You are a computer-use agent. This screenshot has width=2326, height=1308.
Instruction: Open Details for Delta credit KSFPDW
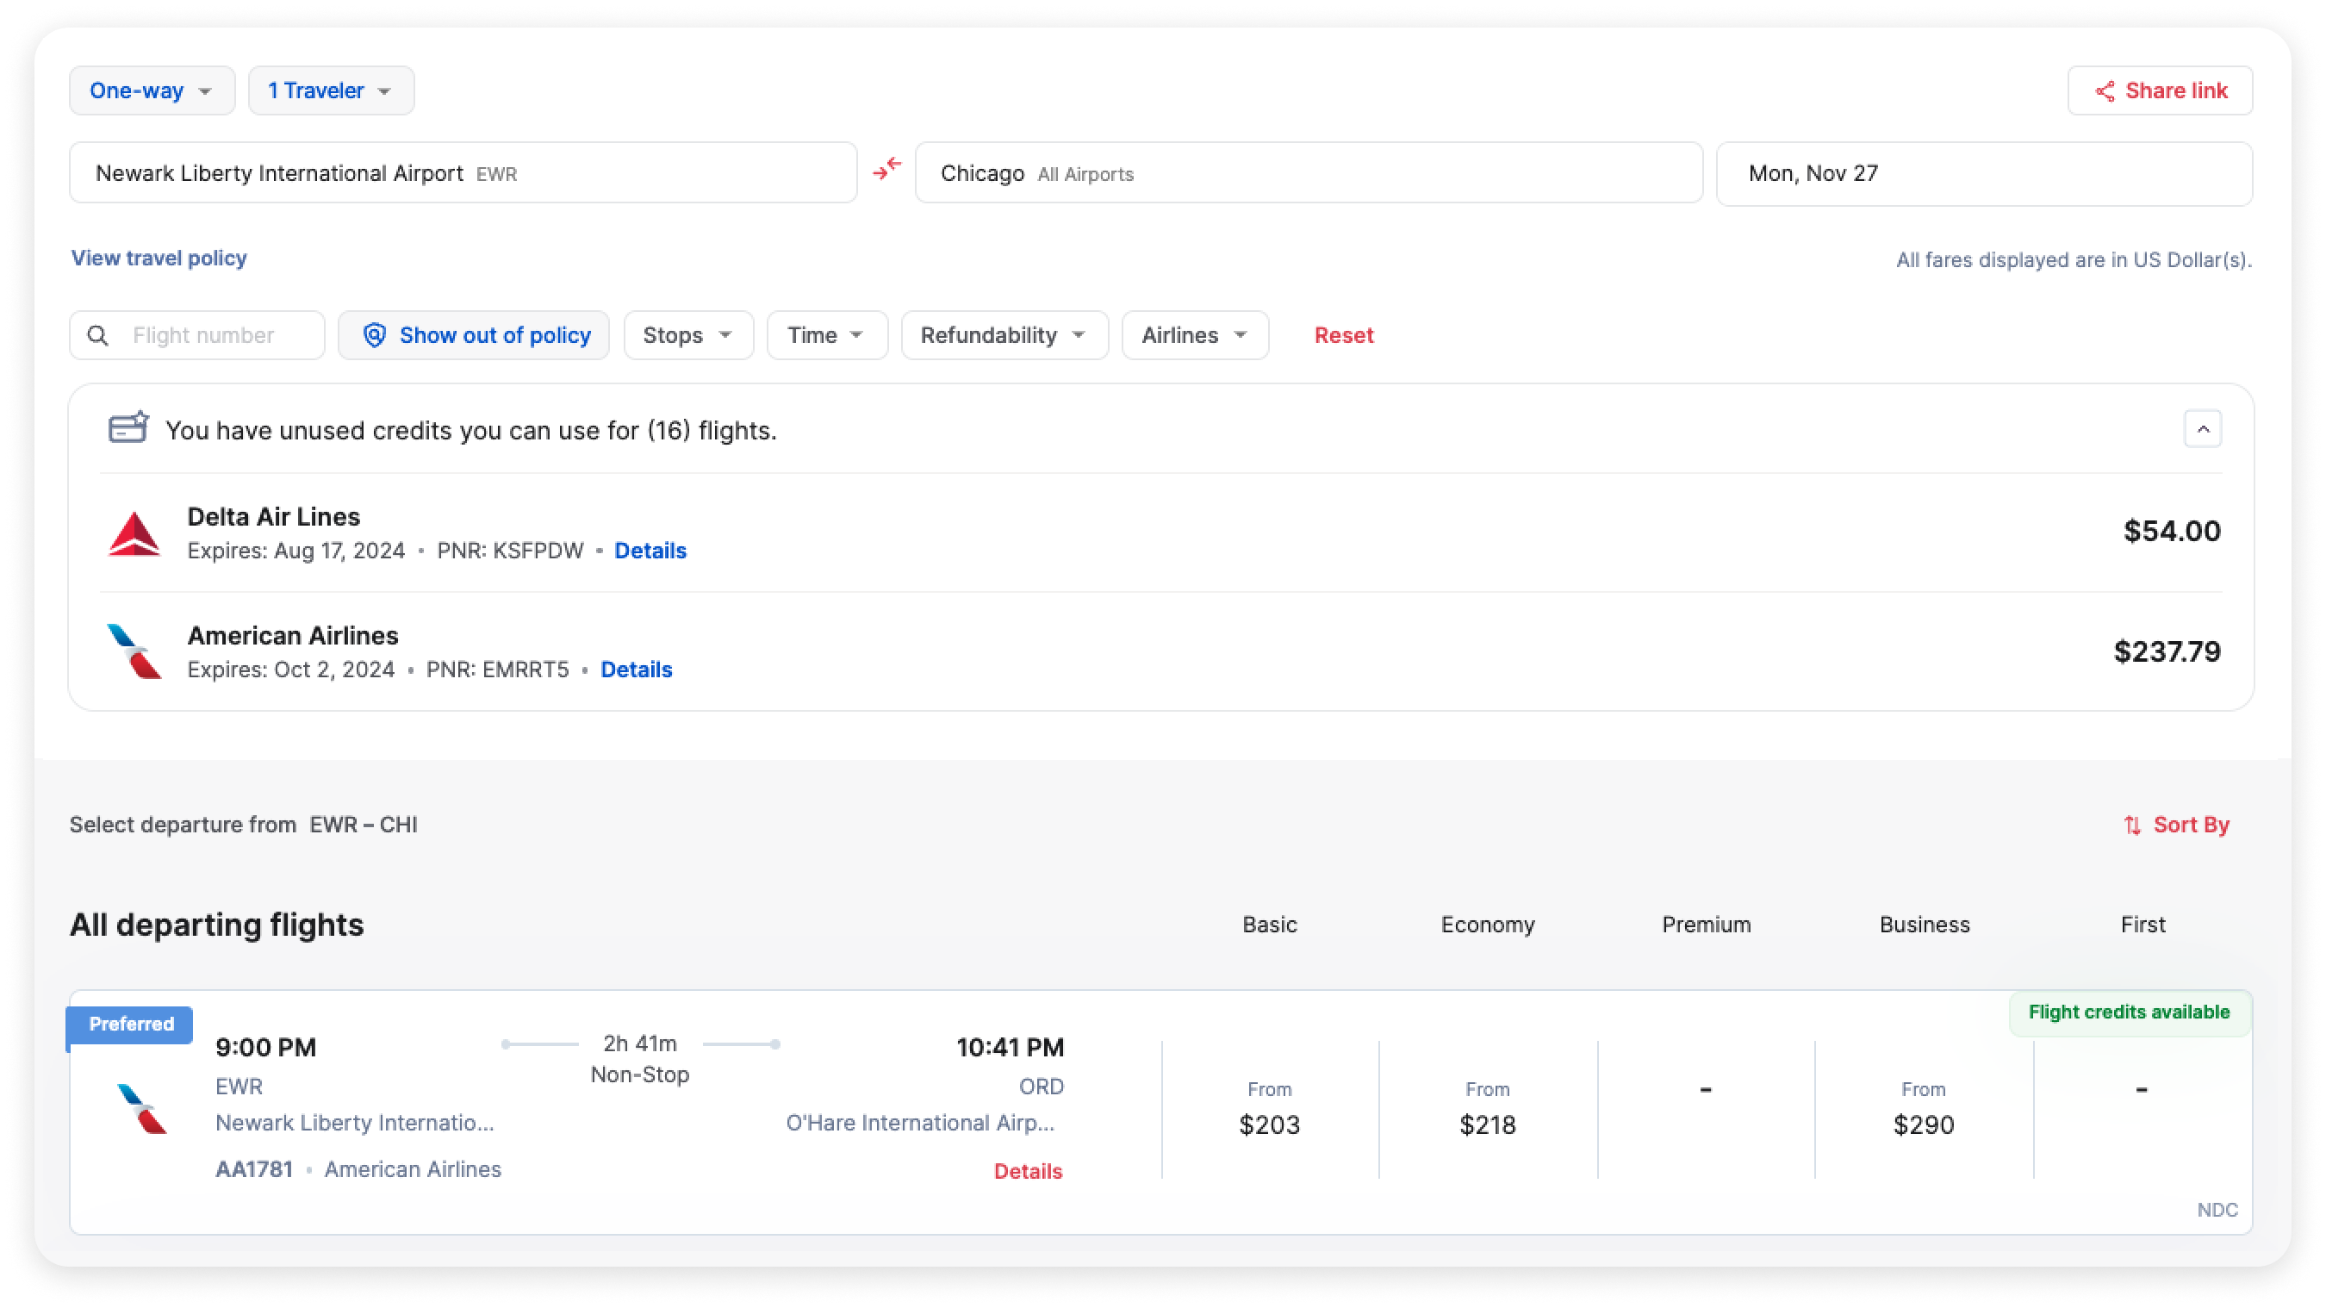click(x=650, y=551)
